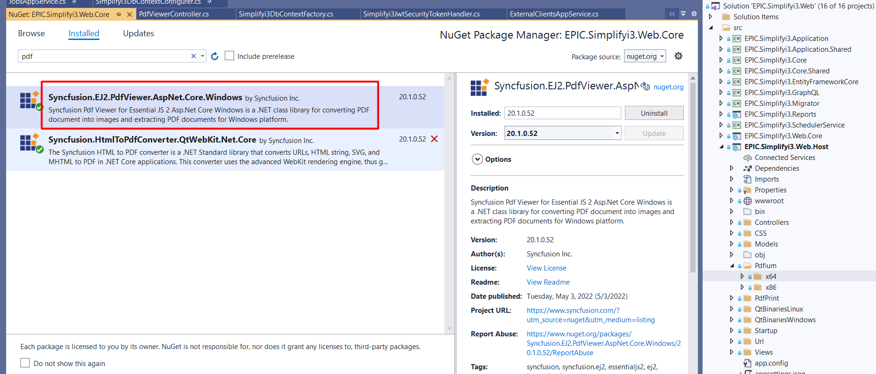Select Startup folder in tree
The height and width of the screenshot is (374, 876).
click(766, 331)
